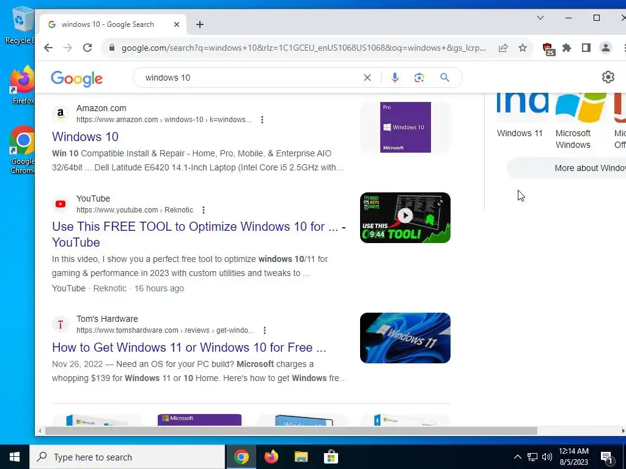Image resolution: width=626 pixels, height=469 pixels.
Task: Open How to Get Windows 11 link
Action: (190, 347)
